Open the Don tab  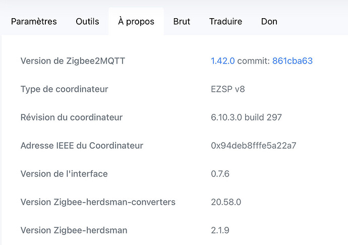tap(269, 22)
